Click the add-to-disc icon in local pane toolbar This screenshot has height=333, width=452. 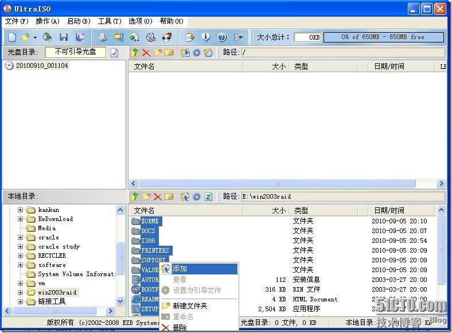(x=185, y=197)
